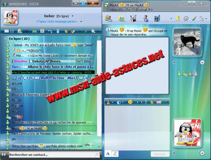Switch to handwriting pen mode
This screenshot has width=211, height=160.
(x=115, y=154)
